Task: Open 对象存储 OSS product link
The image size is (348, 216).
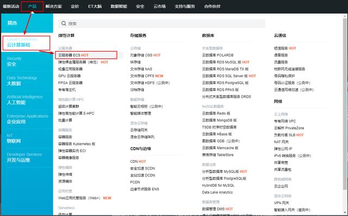Action: click(x=145, y=55)
